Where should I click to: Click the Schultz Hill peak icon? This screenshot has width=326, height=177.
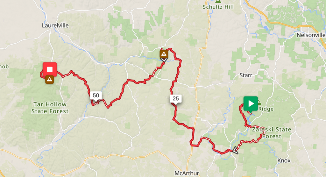pyautogui.click(x=218, y=1)
